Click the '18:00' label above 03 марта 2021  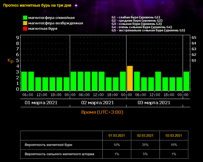169,95
